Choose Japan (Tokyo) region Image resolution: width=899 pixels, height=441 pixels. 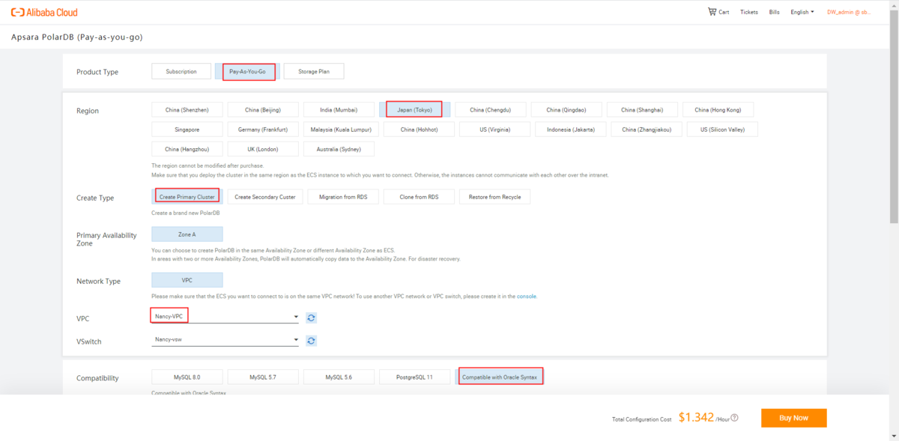414,109
